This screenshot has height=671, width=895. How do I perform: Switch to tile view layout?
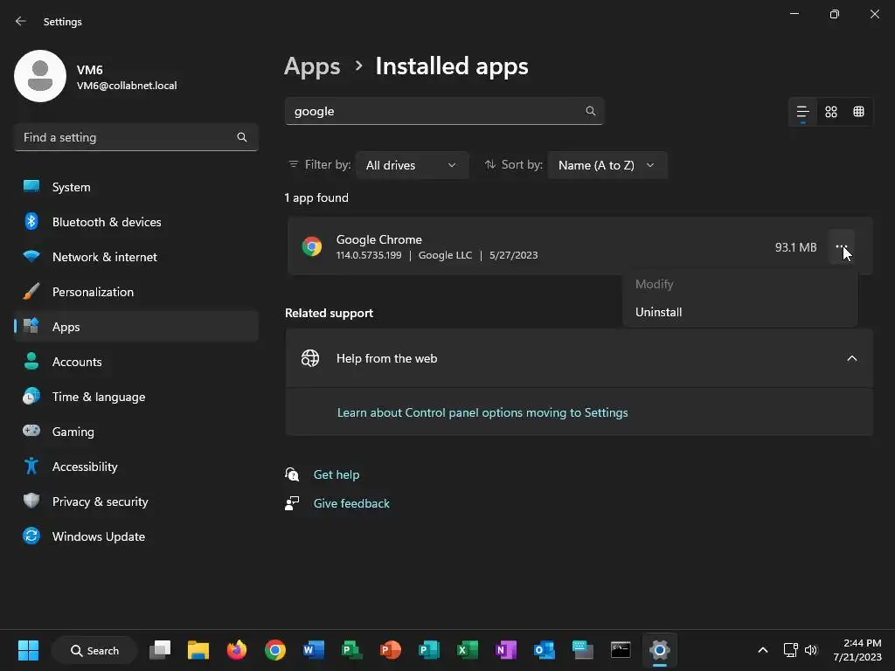tap(858, 112)
